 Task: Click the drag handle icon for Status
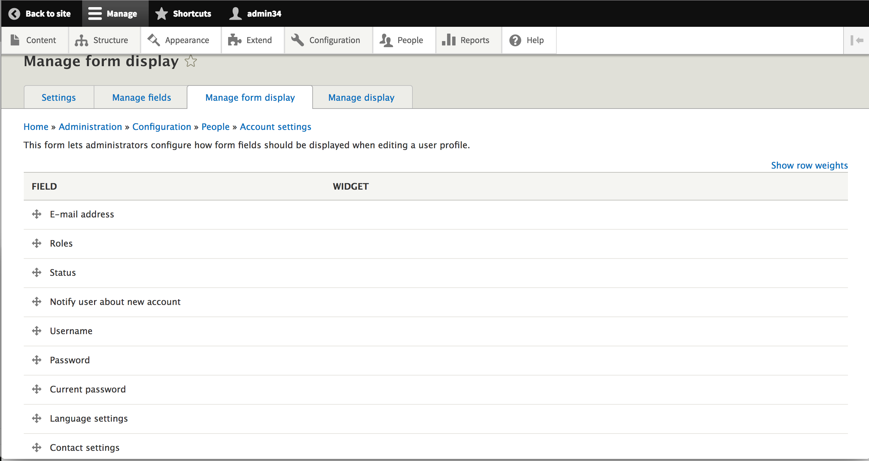click(x=36, y=272)
